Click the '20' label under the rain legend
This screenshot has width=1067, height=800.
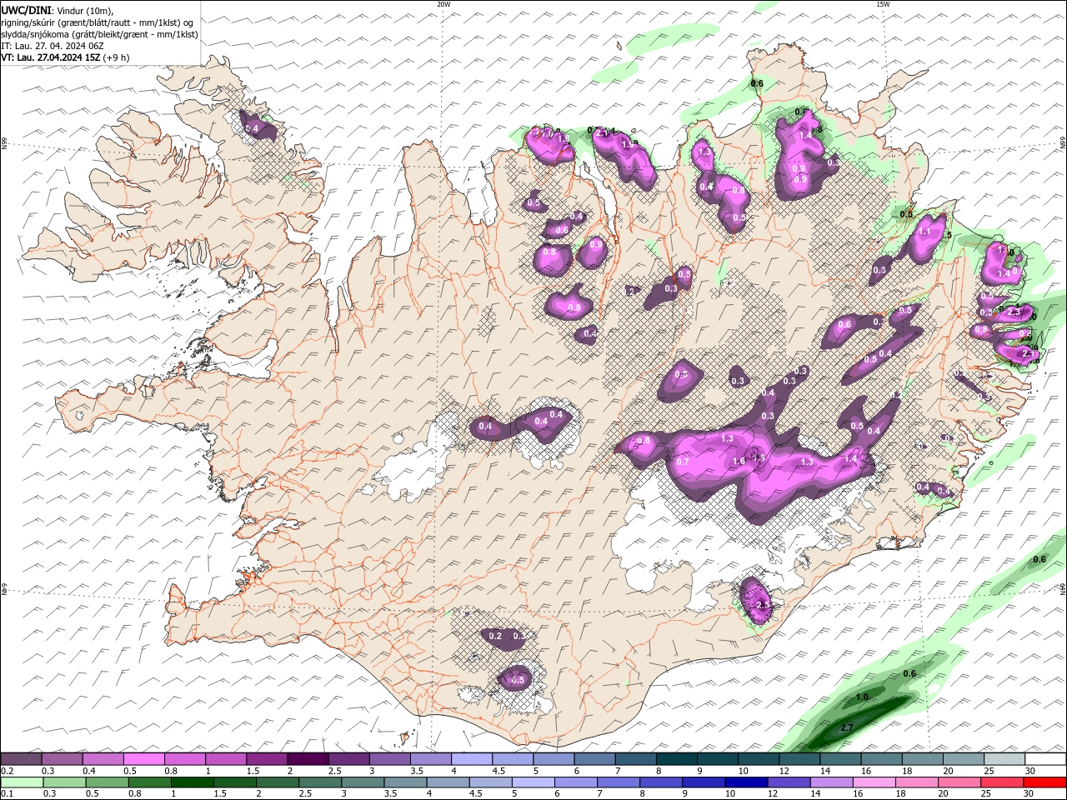945,794
